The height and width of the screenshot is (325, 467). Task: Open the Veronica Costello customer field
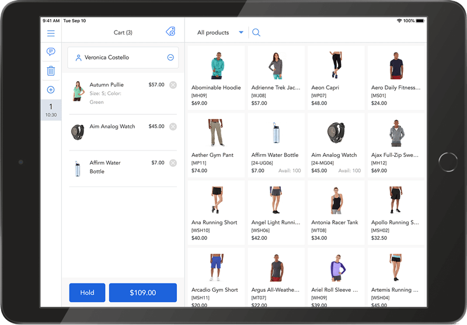pos(117,58)
